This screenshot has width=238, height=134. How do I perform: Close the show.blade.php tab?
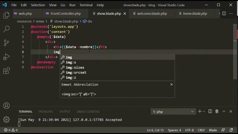pyautogui.click(x=125, y=14)
